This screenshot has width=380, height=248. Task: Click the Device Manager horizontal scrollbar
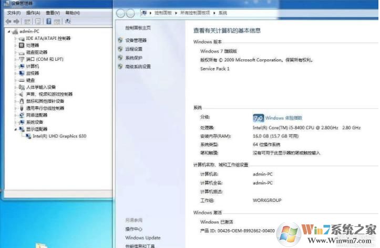pyautogui.click(x=59, y=193)
